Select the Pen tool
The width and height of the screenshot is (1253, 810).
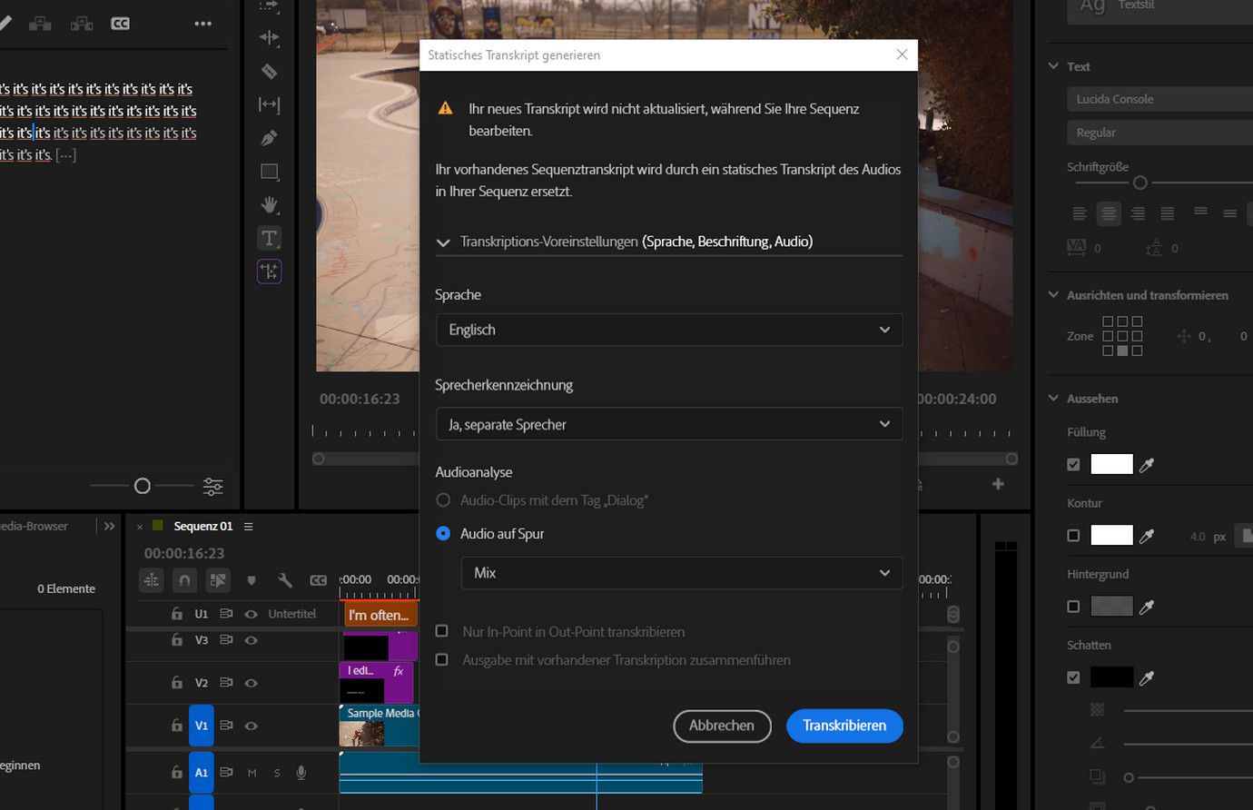point(269,138)
